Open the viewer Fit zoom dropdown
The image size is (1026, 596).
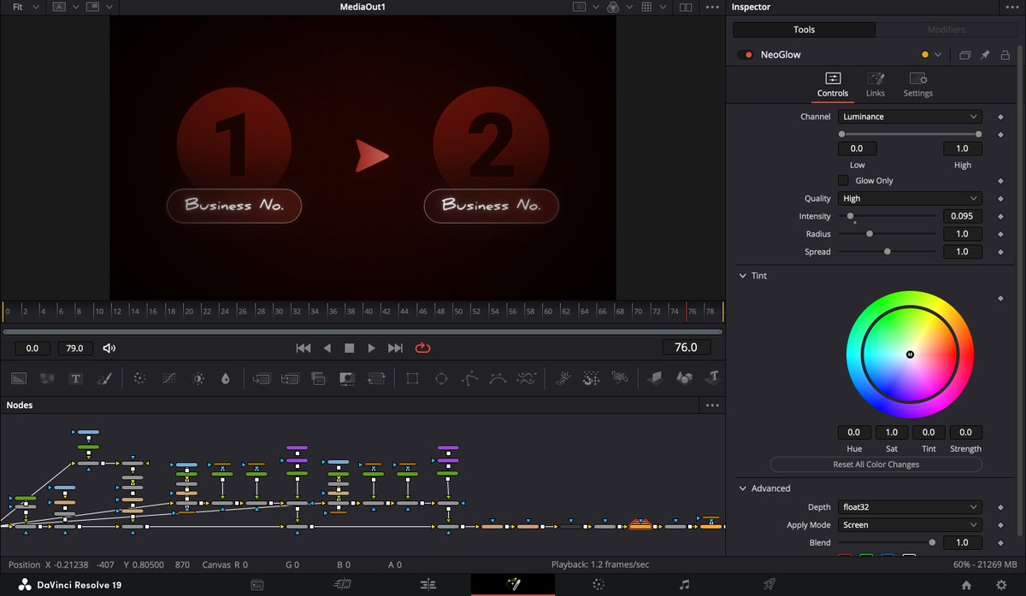24,7
